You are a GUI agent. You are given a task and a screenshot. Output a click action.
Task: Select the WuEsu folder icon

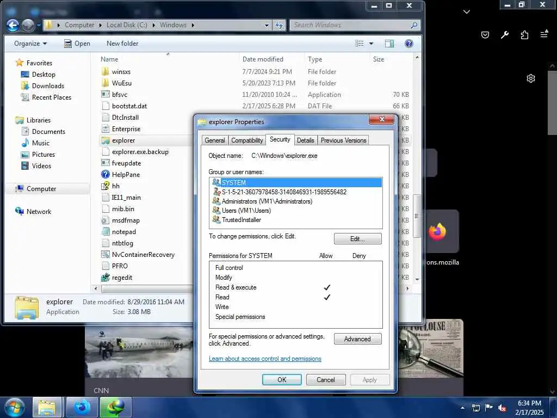pyautogui.click(x=105, y=83)
